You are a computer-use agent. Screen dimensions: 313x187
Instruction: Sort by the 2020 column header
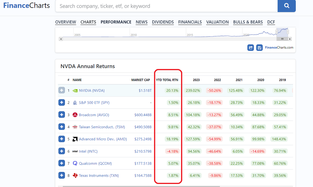[x=261, y=80]
